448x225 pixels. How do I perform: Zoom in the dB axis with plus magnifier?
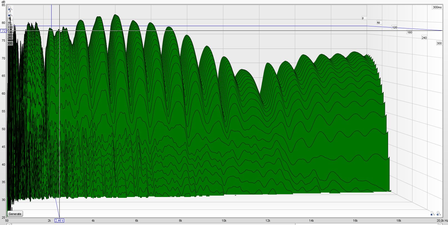tap(10, 8)
